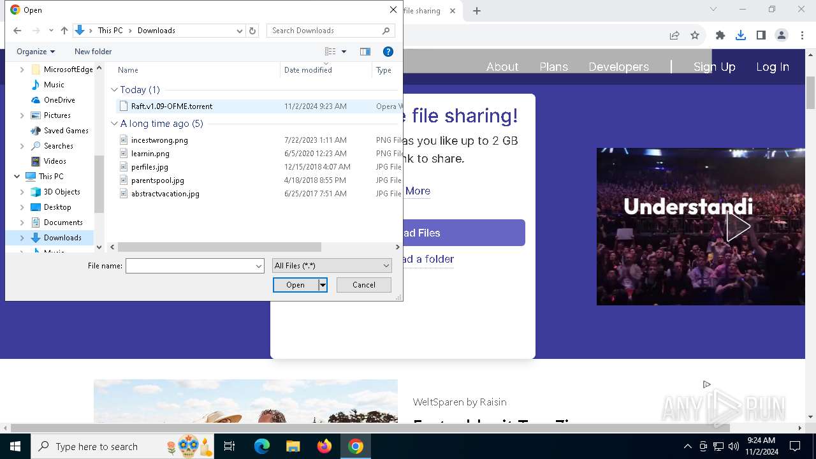Image resolution: width=816 pixels, height=459 pixels.
Task: Open Firefox from taskbar
Action: click(x=324, y=447)
